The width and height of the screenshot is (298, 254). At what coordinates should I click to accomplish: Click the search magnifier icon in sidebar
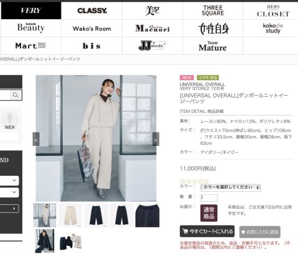16,95
